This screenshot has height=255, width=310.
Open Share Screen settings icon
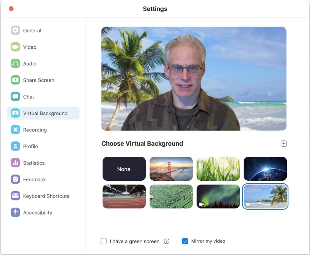pos(15,80)
